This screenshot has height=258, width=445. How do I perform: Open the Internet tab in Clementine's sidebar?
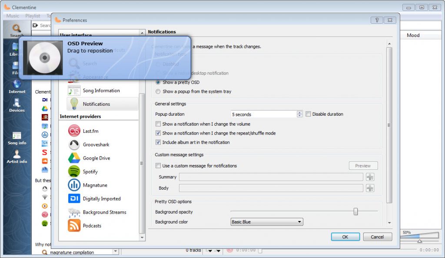click(x=17, y=87)
